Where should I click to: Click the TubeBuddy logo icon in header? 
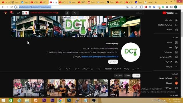coord(25,13)
